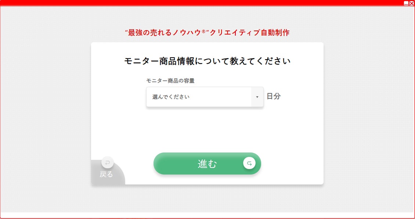Click the 選んでください placeholder text

point(171,97)
